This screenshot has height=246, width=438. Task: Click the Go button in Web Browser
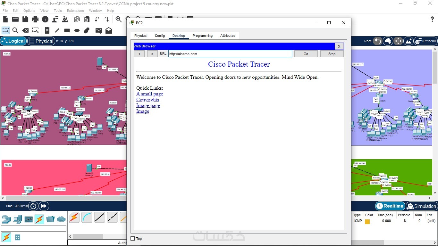coord(306,54)
